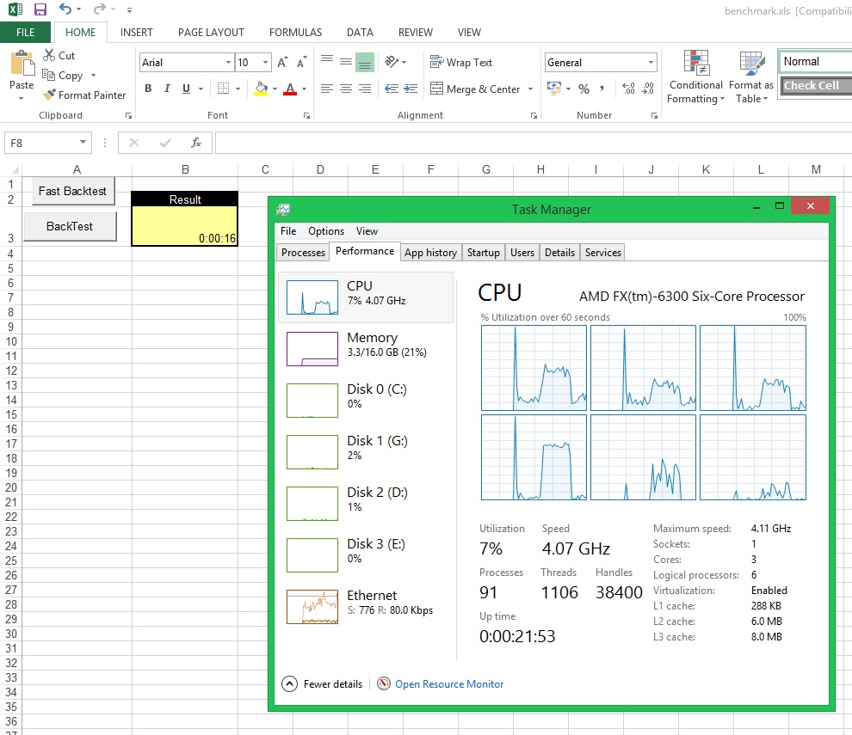
Task: Click the Increase Font Size icon
Action: pyautogui.click(x=283, y=63)
